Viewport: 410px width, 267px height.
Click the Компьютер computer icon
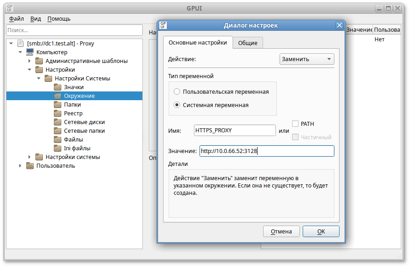tap(29, 52)
